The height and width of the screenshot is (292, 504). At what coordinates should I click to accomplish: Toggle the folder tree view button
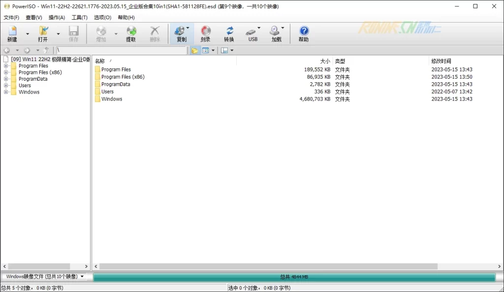[194, 50]
